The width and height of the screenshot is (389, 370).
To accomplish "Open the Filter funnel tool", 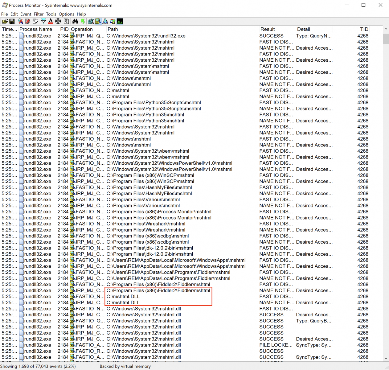I will pos(43,21).
